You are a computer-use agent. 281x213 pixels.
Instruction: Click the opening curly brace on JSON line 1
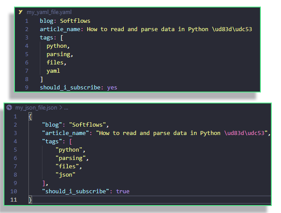(x=30, y=117)
